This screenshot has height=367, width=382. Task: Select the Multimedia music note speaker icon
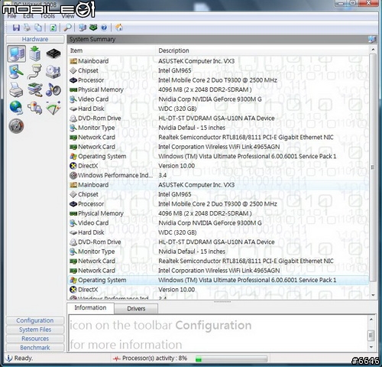coord(53,90)
